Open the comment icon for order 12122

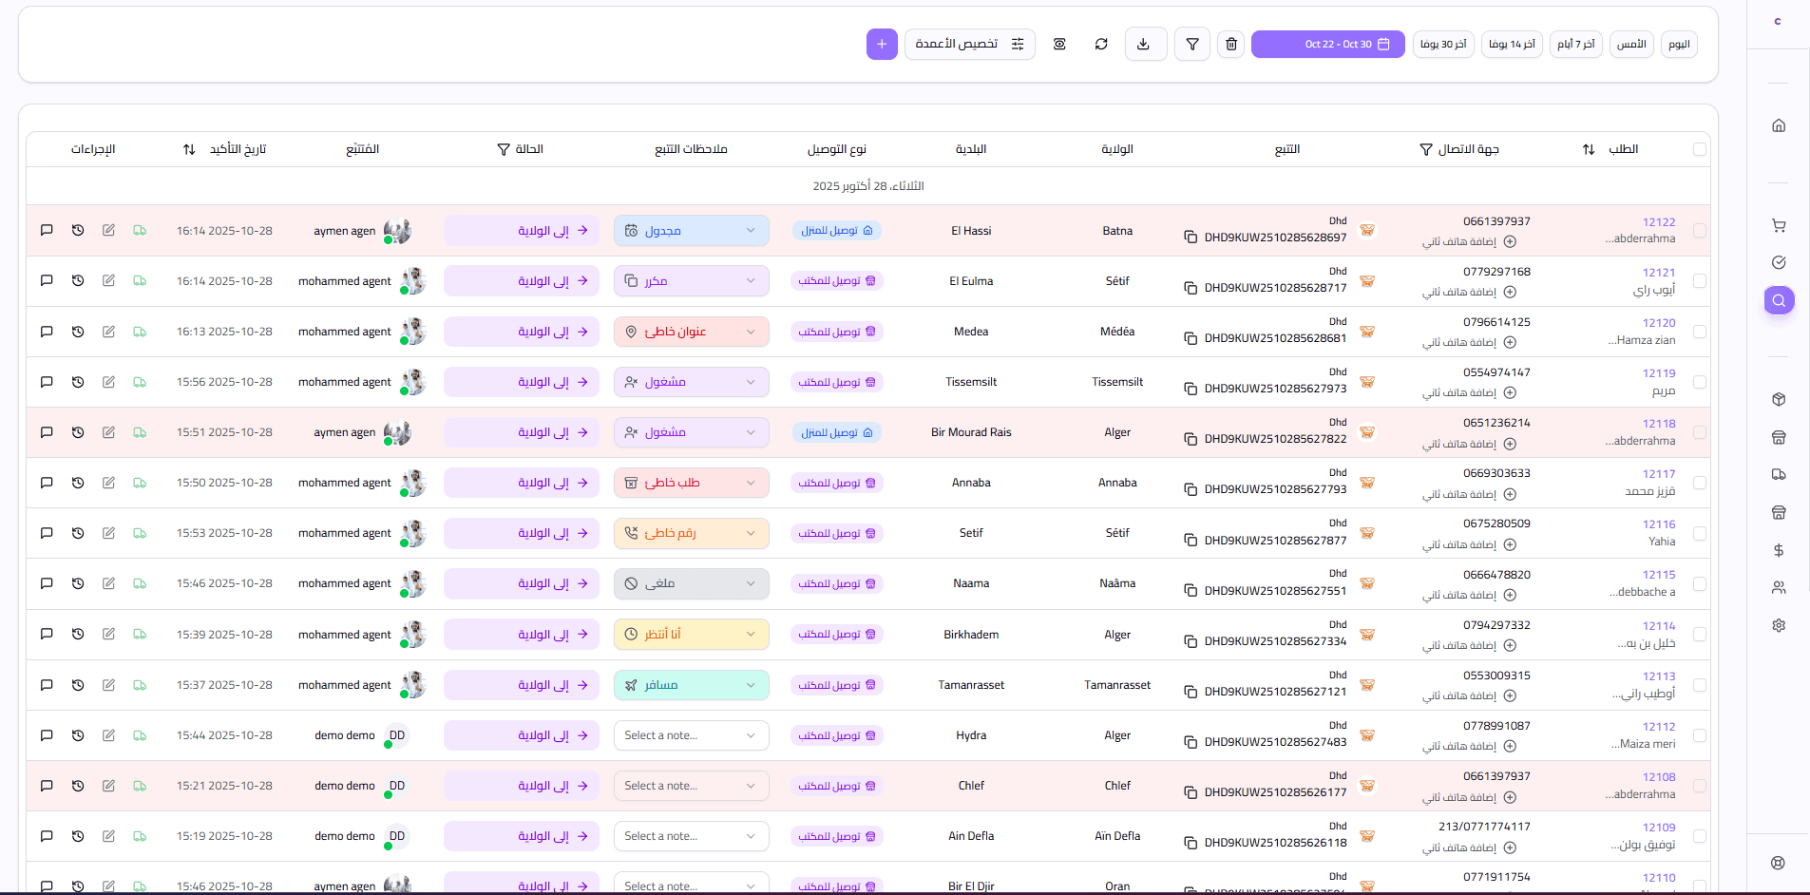click(x=47, y=231)
